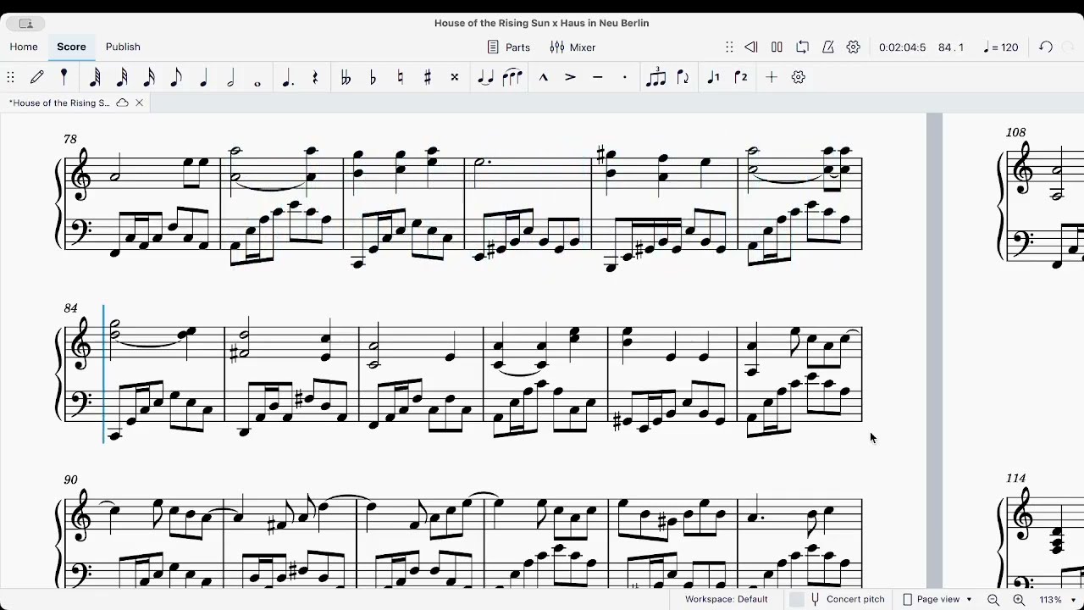Pause the score playback
Image resolution: width=1084 pixels, height=610 pixels.
click(777, 47)
